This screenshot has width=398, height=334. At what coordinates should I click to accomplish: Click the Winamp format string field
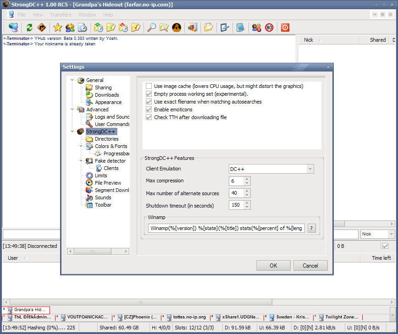tap(226, 228)
